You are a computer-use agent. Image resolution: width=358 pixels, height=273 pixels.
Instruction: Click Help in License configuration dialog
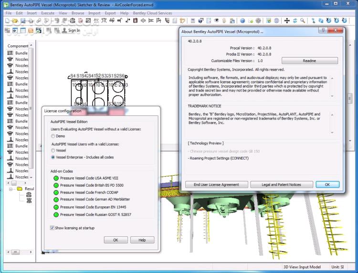[x=142, y=240]
